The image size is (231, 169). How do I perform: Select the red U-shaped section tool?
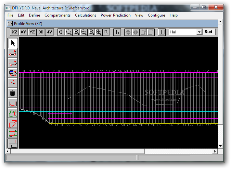pyautogui.click(x=13, y=103)
